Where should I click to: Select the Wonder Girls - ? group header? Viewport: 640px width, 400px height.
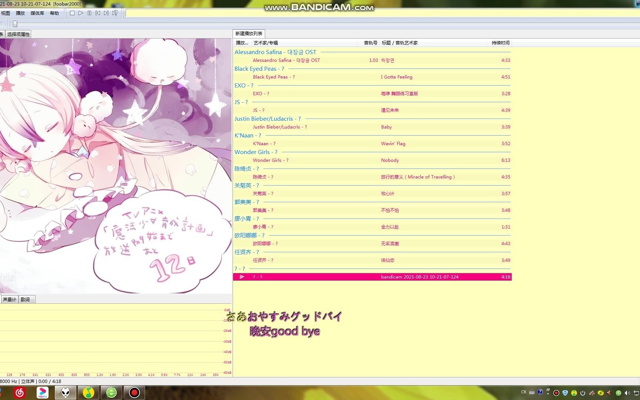(256, 152)
